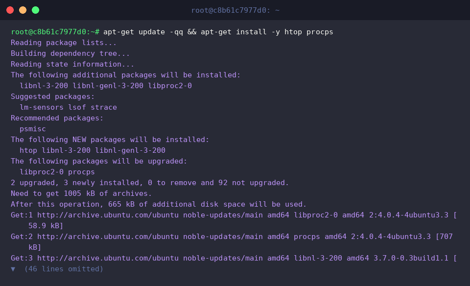Click the line 'Building dependency tree...'
This screenshot has width=470, height=286.
point(70,53)
